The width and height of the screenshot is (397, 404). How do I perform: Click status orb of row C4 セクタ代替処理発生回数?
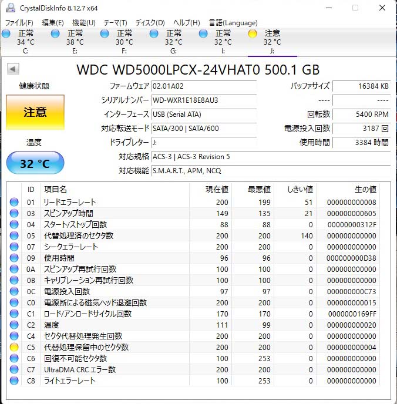pyautogui.click(x=14, y=336)
